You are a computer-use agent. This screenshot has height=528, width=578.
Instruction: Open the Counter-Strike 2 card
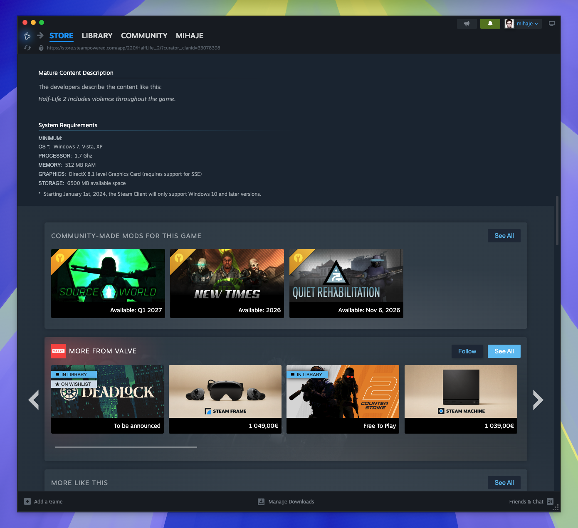pyautogui.click(x=343, y=399)
